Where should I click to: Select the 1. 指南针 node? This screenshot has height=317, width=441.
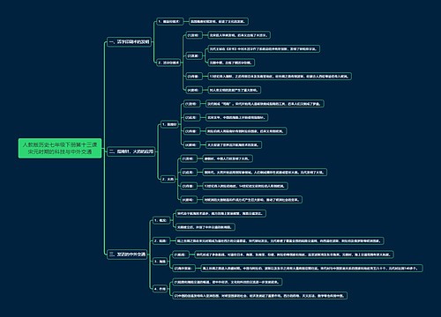click(x=169, y=124)
